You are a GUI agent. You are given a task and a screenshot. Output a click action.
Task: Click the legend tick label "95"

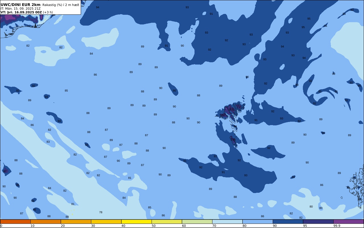click(305, 226)
